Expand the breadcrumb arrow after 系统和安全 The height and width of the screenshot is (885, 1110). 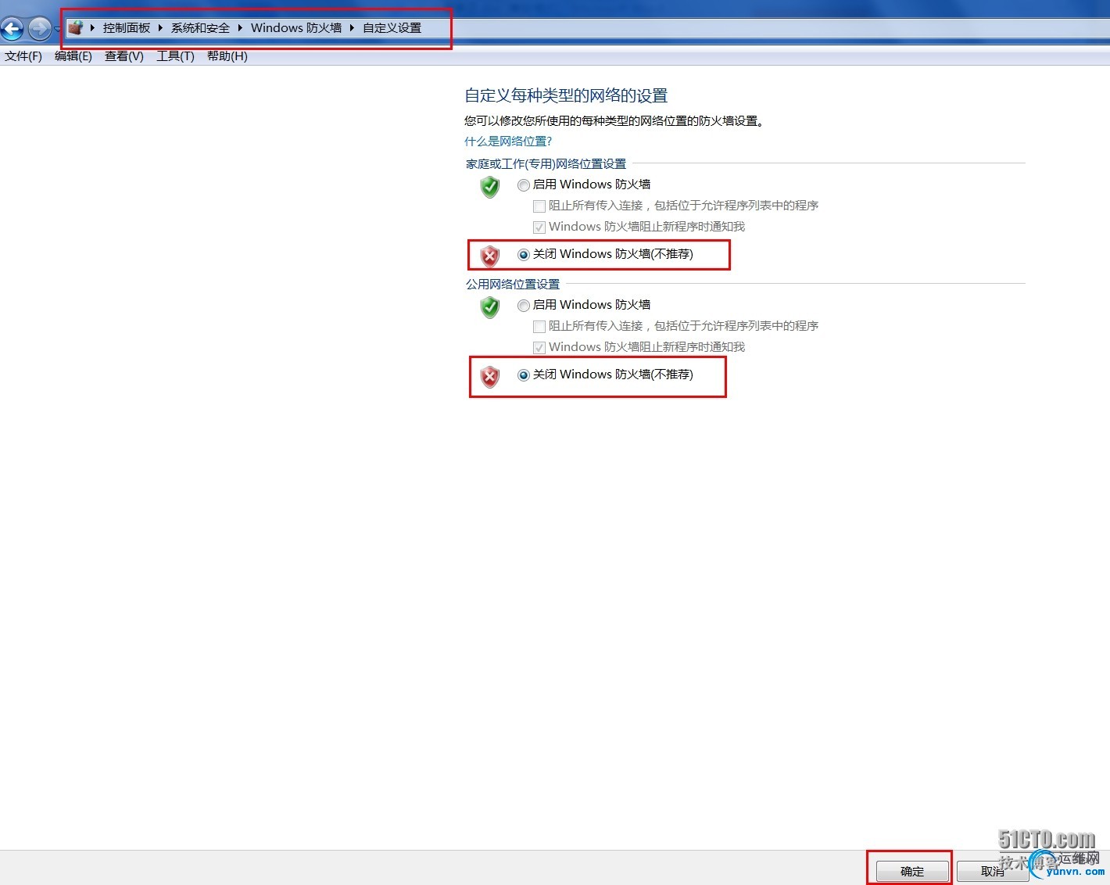pyautogui.click(x=240, y=28)
